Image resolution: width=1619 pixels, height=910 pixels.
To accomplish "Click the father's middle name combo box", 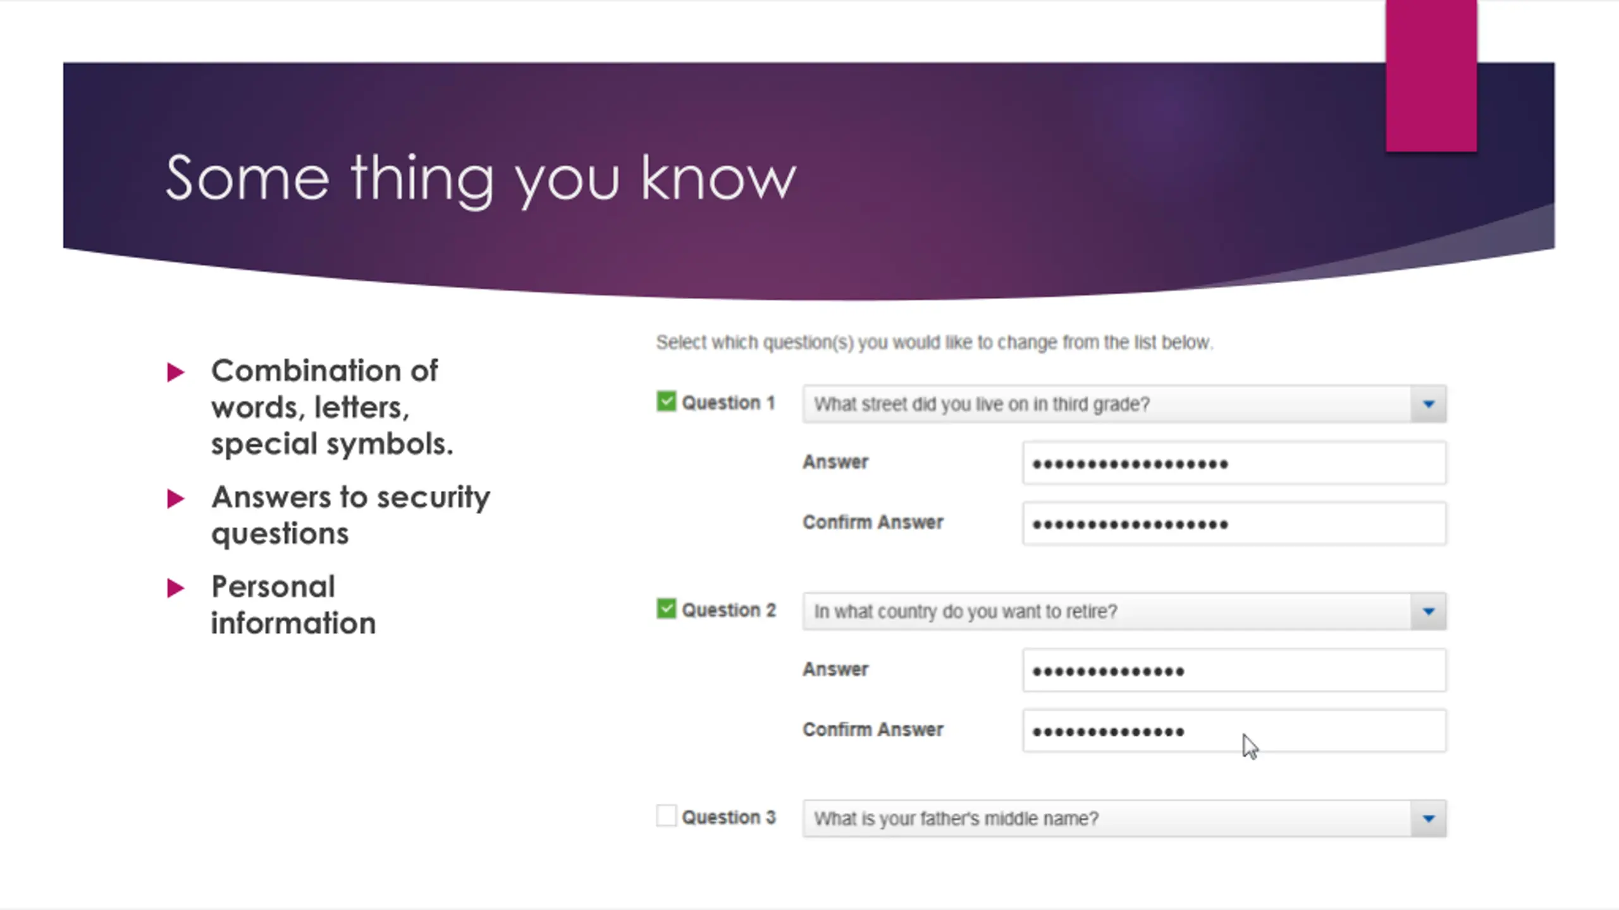I will [x=1124, y=818].
